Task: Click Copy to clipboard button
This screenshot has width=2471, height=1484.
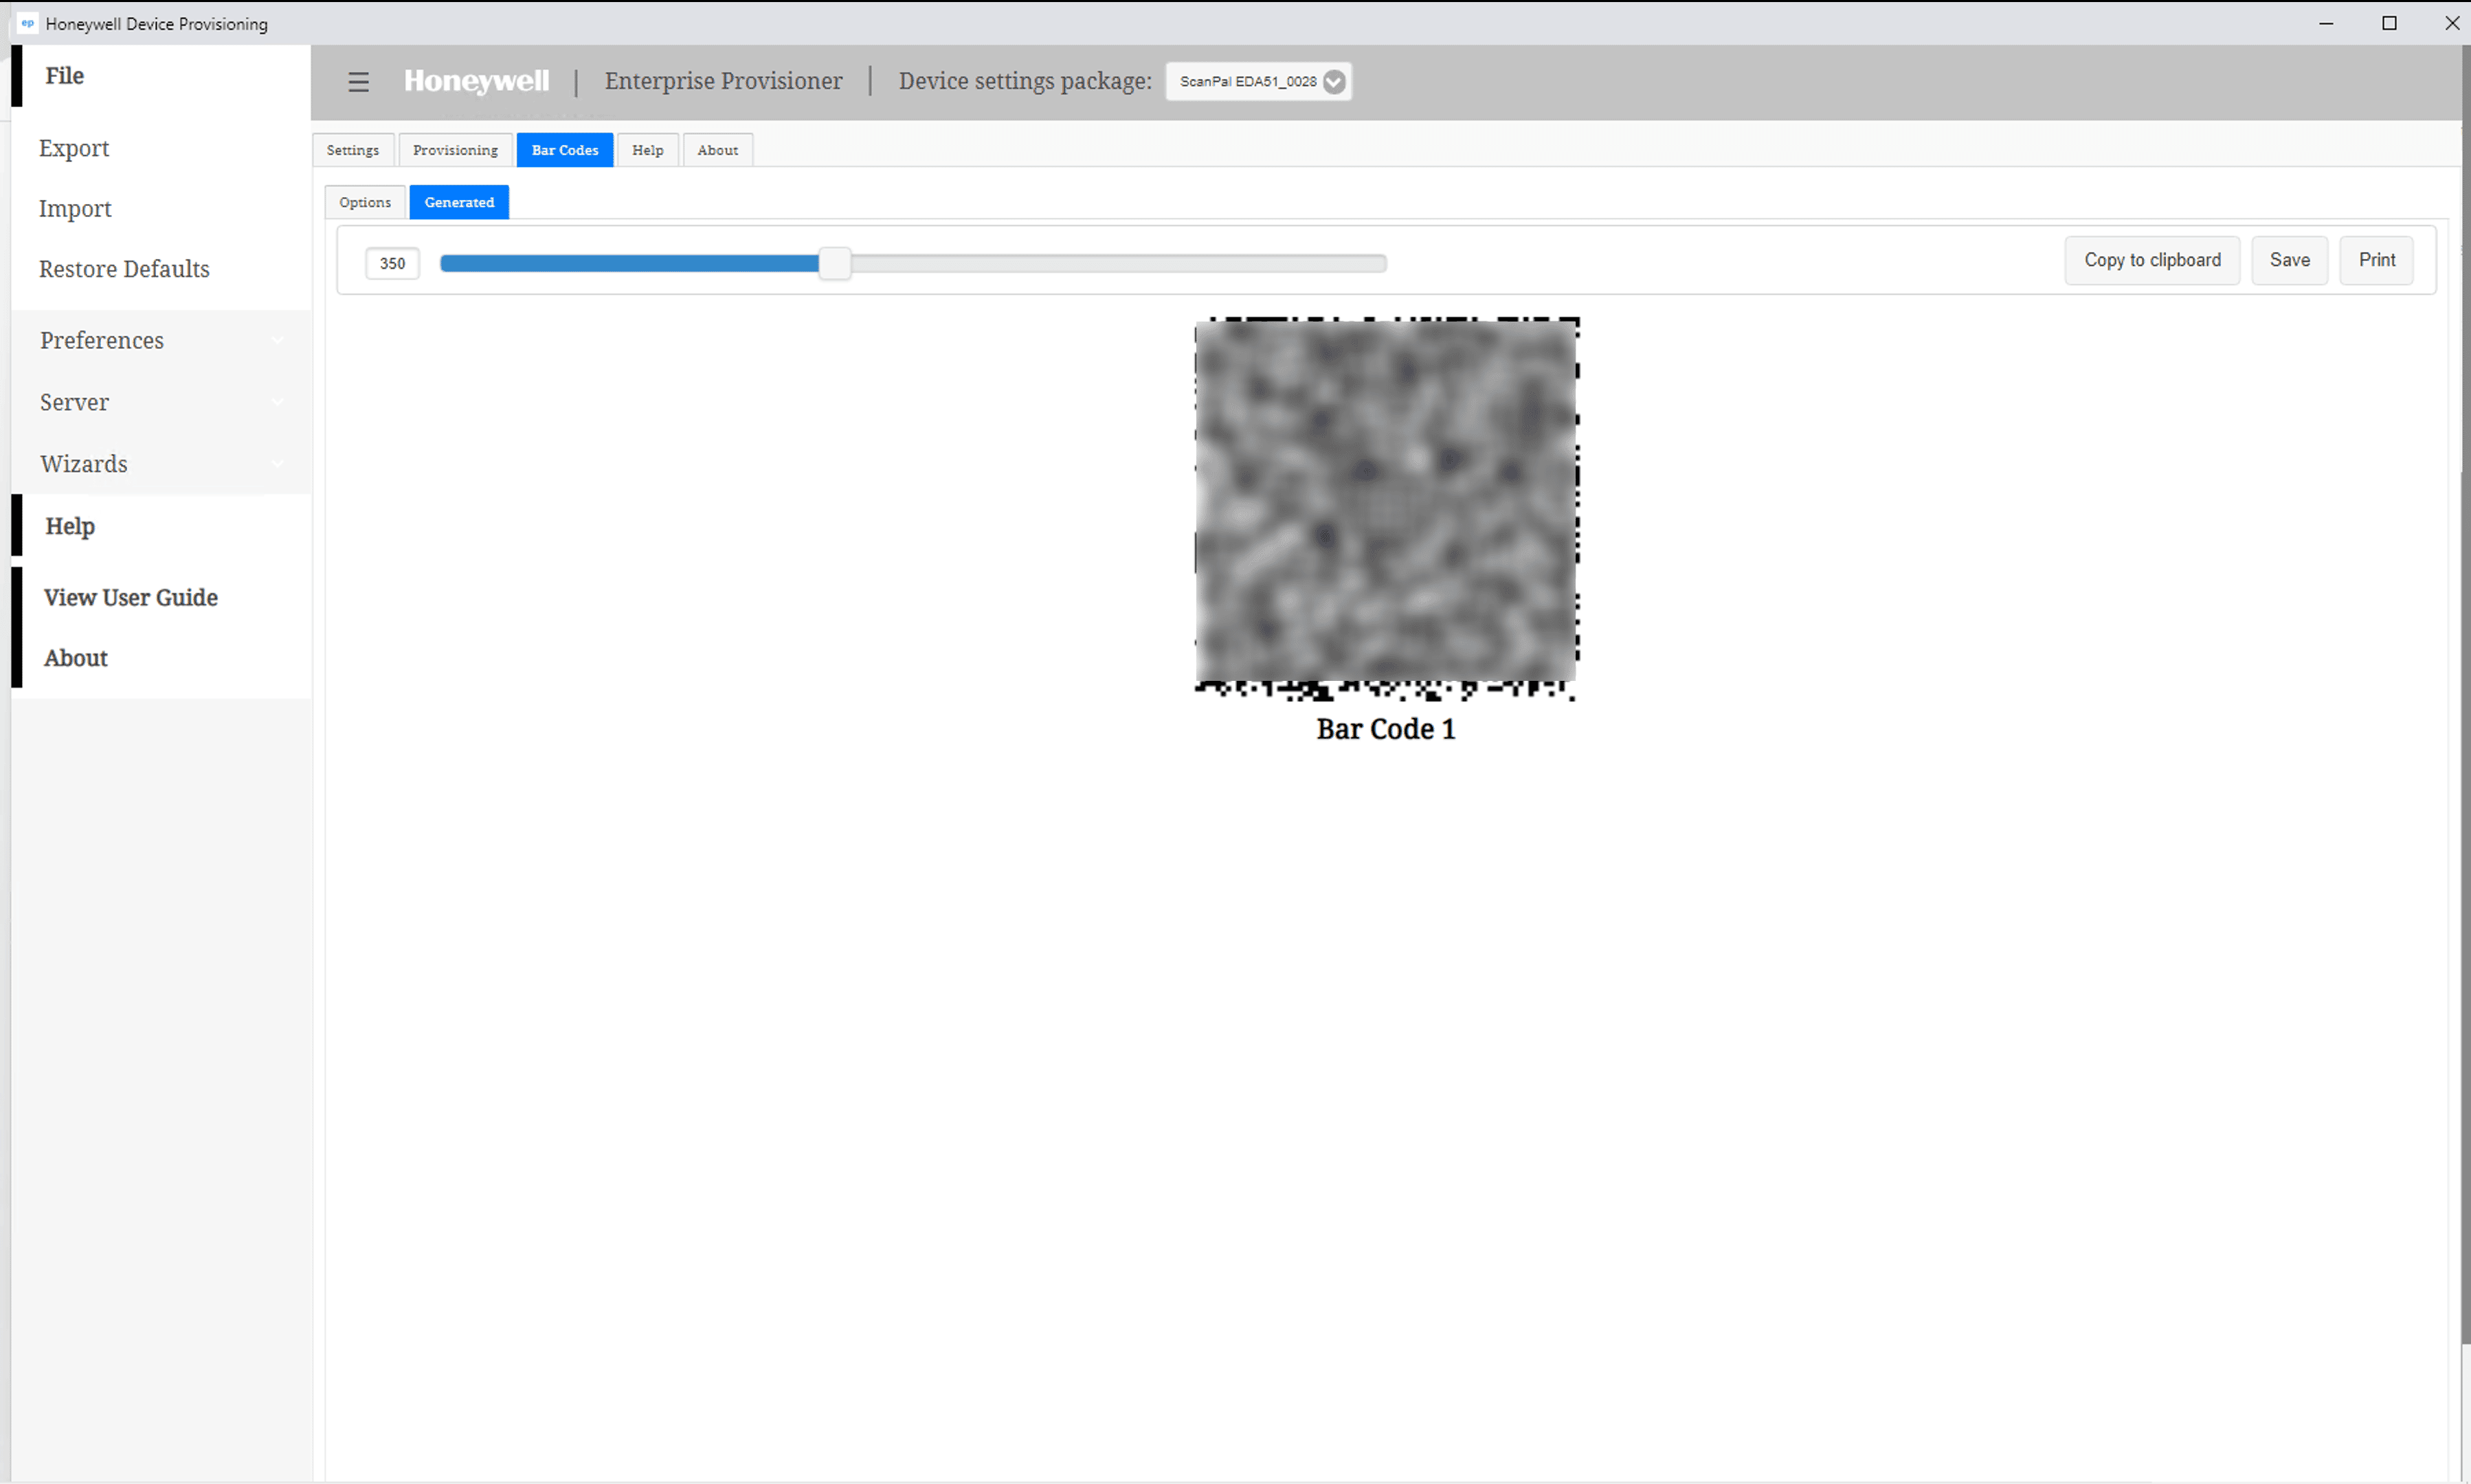Action: pyautogui.click(x=2152, y=260)
